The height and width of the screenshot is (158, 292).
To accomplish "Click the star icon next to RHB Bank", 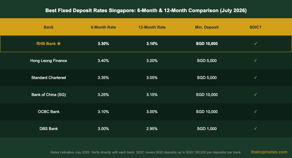I will 59,43.
